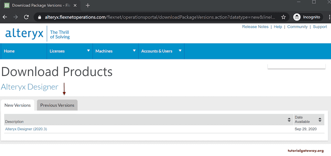Click the Incognito profile icon

[x=297, y=17]
